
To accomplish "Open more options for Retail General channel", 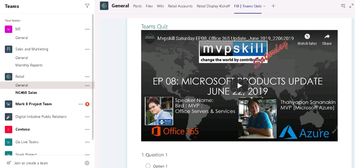I will click(87, 86).
